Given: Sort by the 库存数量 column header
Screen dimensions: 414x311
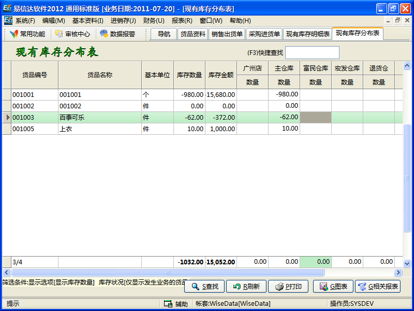Looking at the screenshot, I should [x=189, y=75].
